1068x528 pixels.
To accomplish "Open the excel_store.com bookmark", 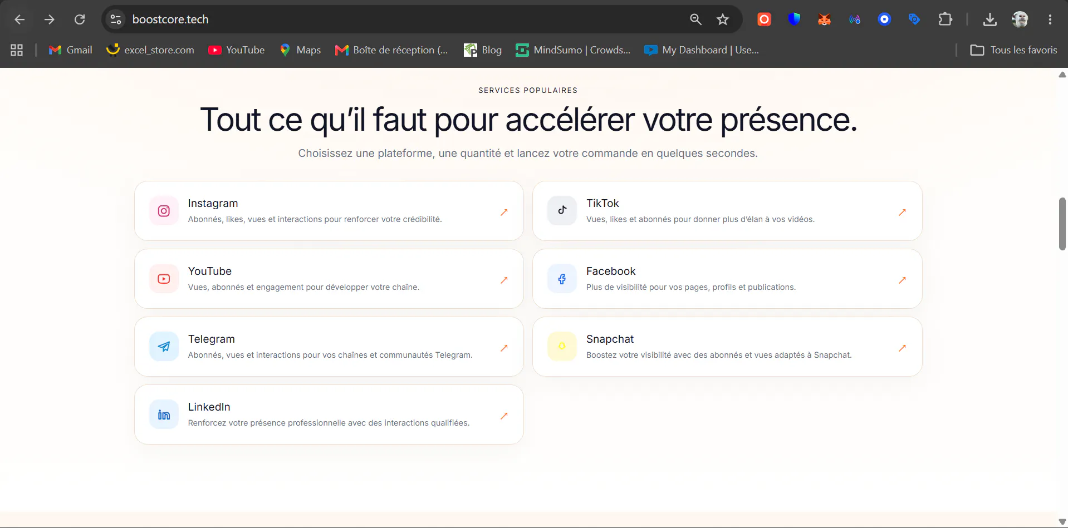I will tap(150, 50).
